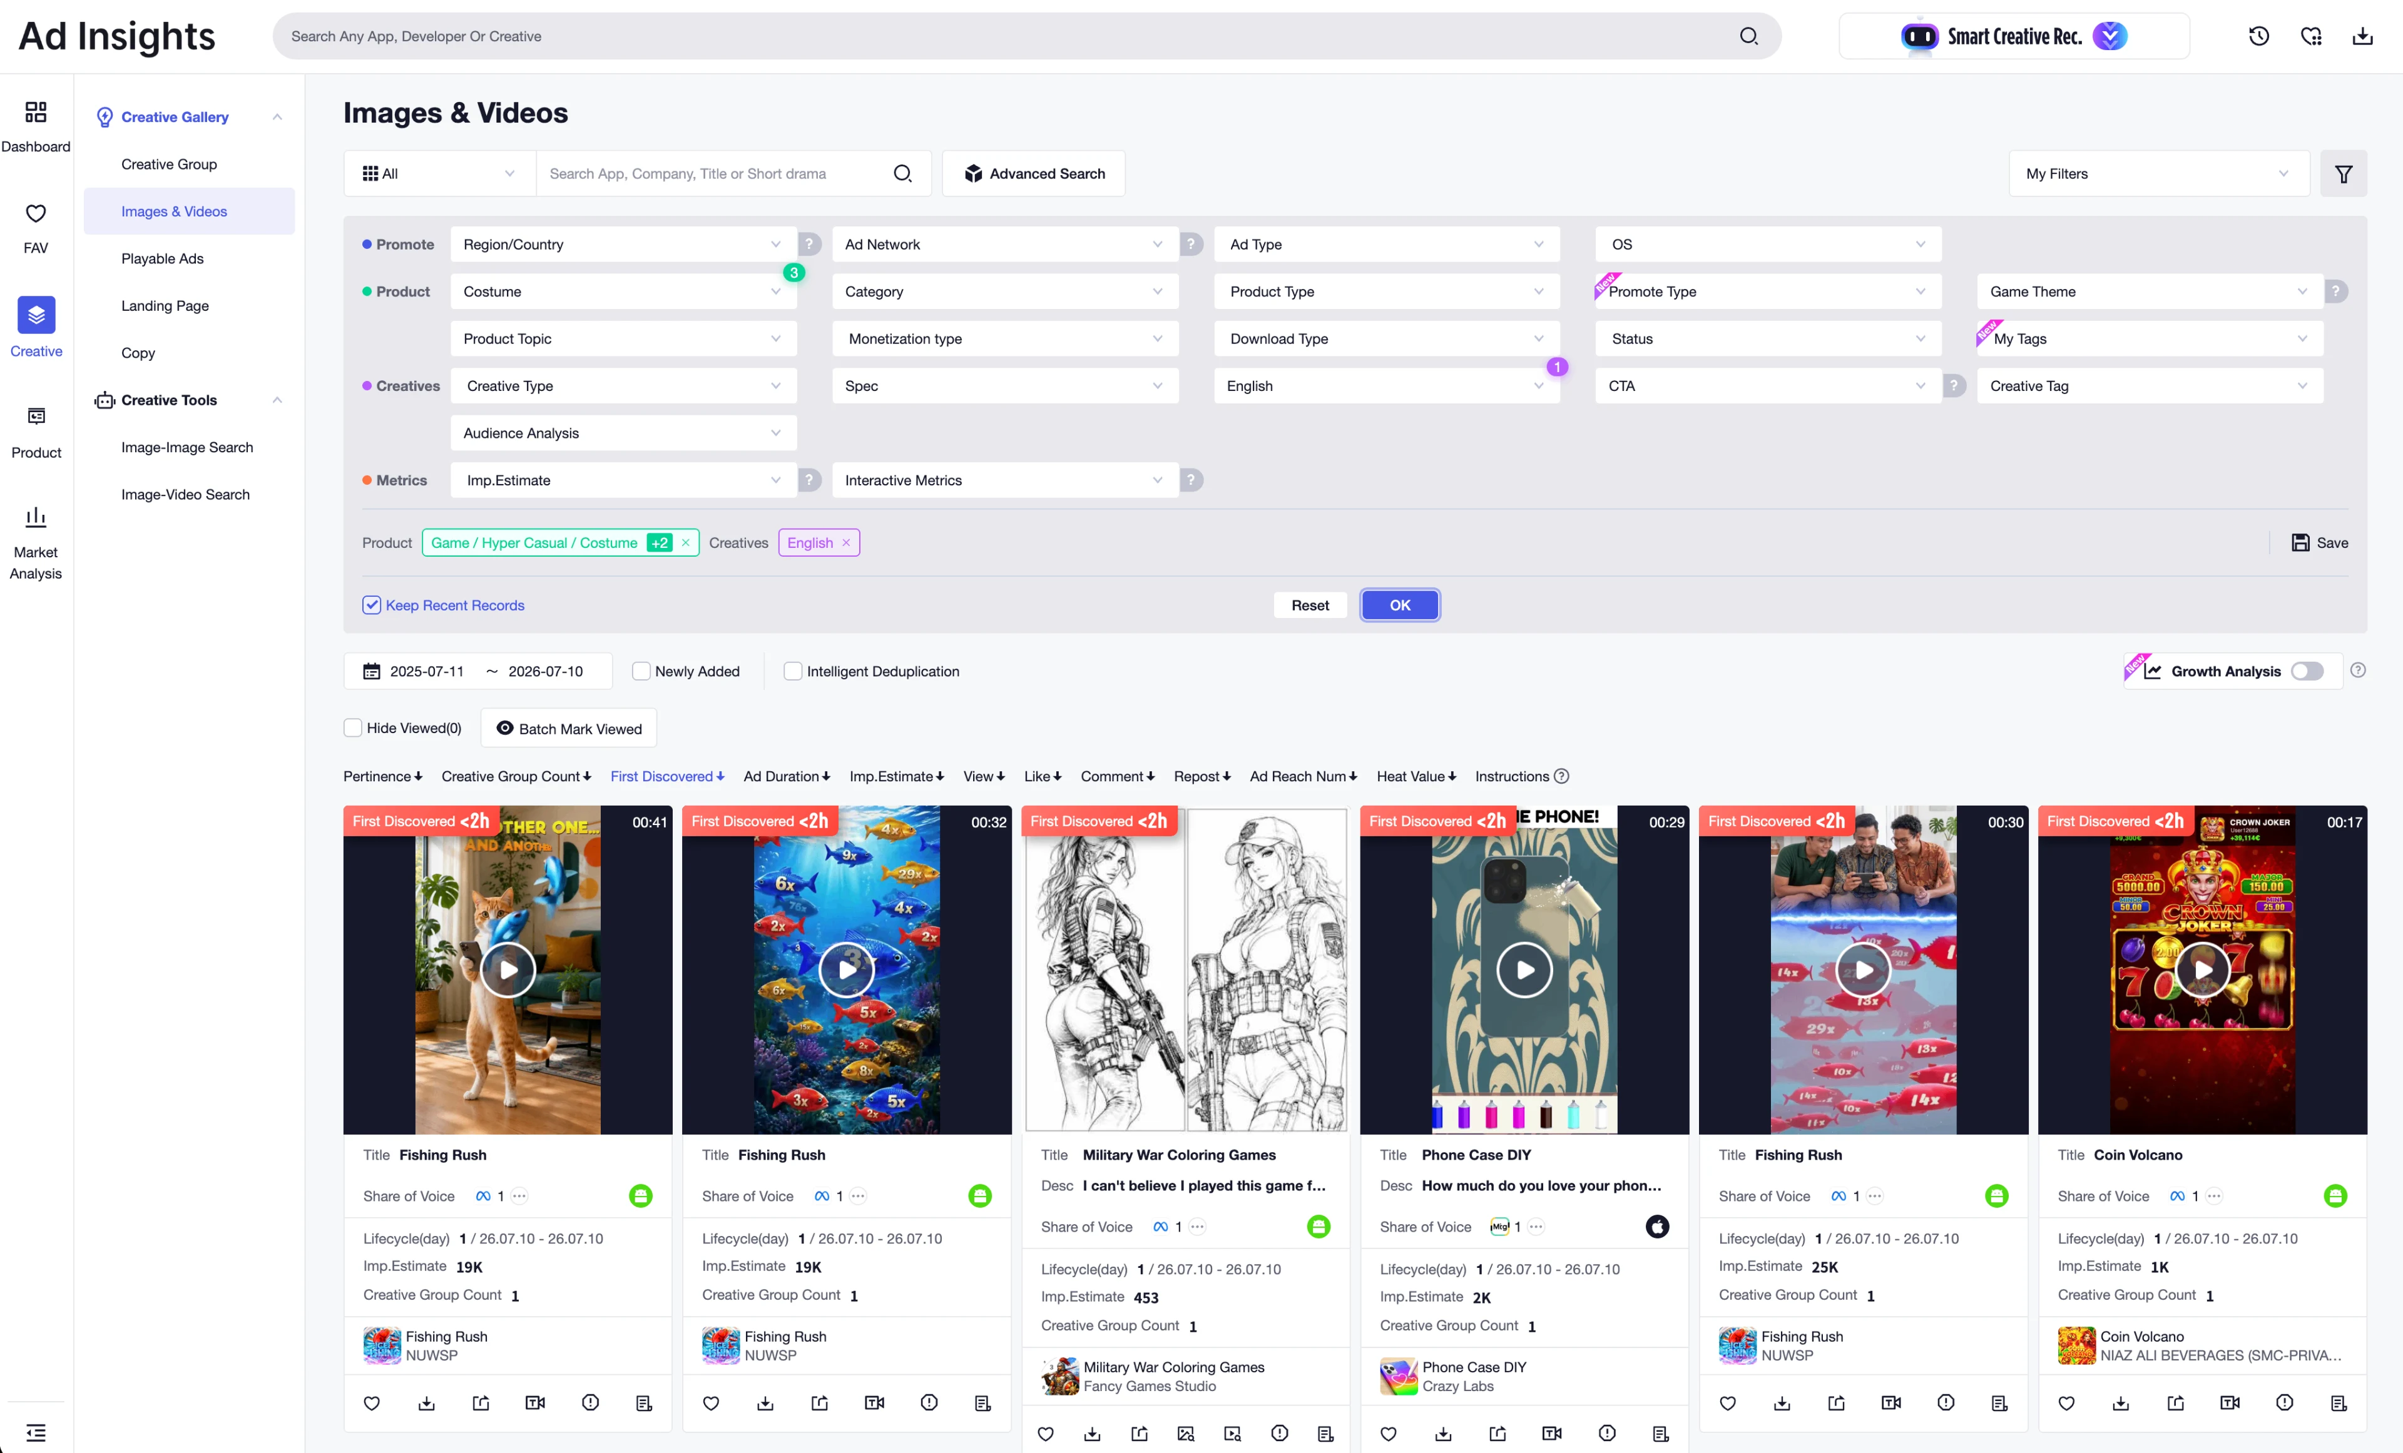Open the Military War Coloring Games thumbnail
The image size is (2403, 1453).
tap(1186, 970)
